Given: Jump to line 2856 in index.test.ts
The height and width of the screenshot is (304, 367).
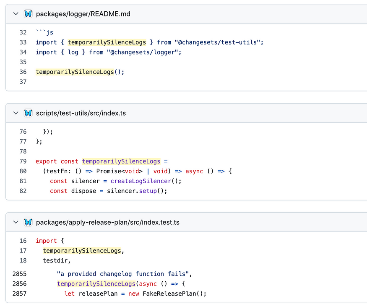Looking at the screenshot, I should [19, 283].
